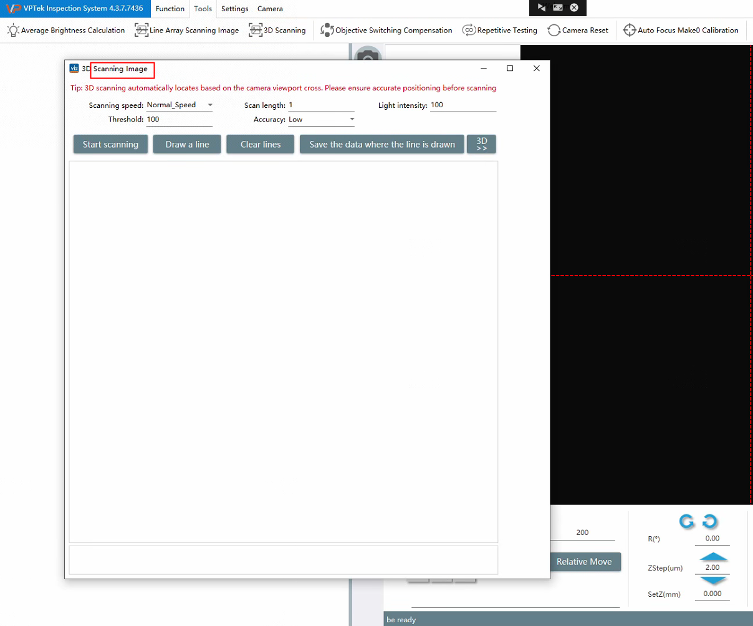
Task: Focus the Light intensity field
Action: (x=463, y=105)
